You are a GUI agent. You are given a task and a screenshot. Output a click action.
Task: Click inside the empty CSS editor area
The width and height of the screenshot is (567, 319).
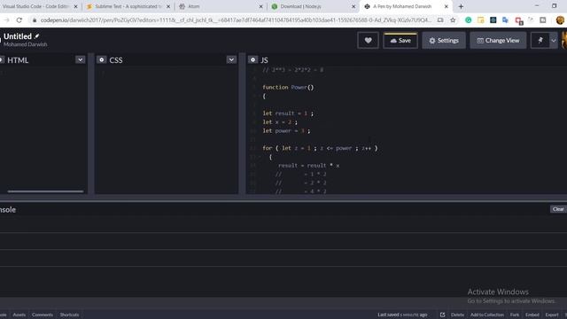point(167,130)
